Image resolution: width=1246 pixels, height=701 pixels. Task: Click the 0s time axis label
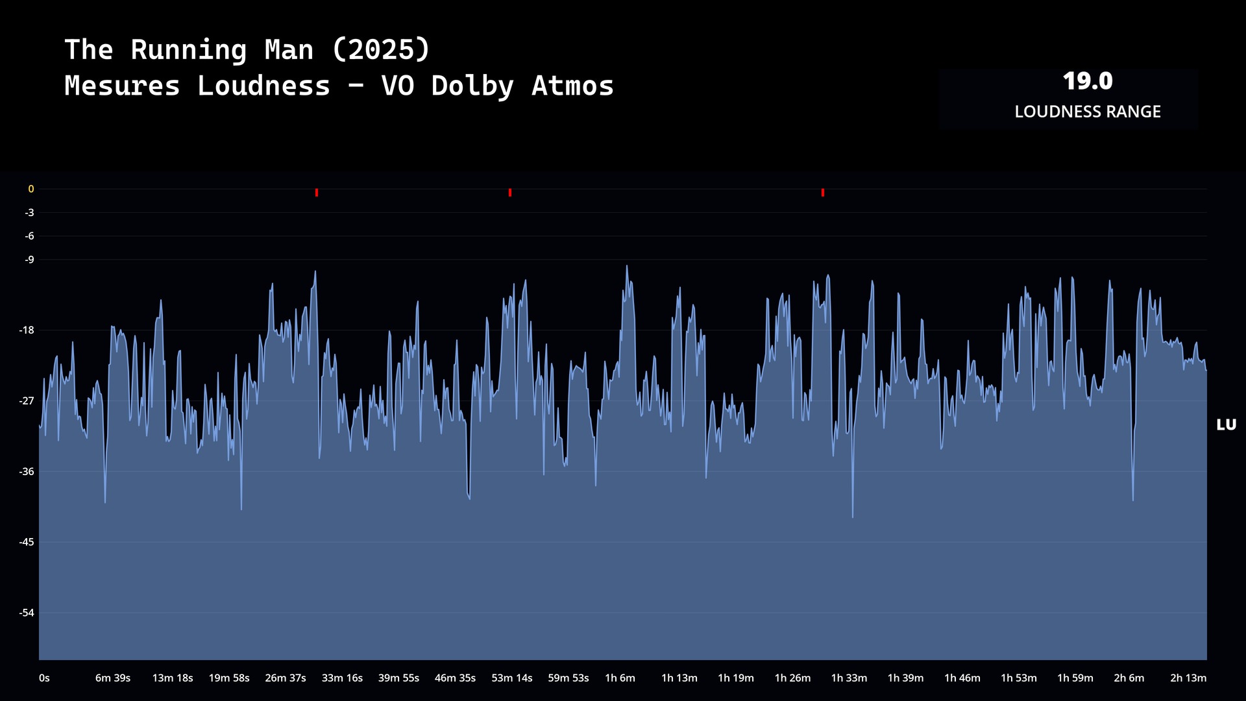point(44,678)
